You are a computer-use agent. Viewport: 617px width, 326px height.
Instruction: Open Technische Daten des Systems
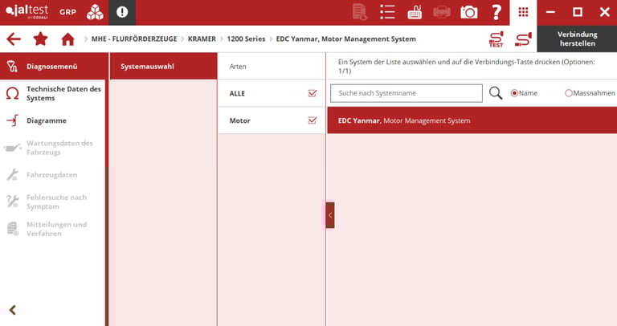coord(53,94)
